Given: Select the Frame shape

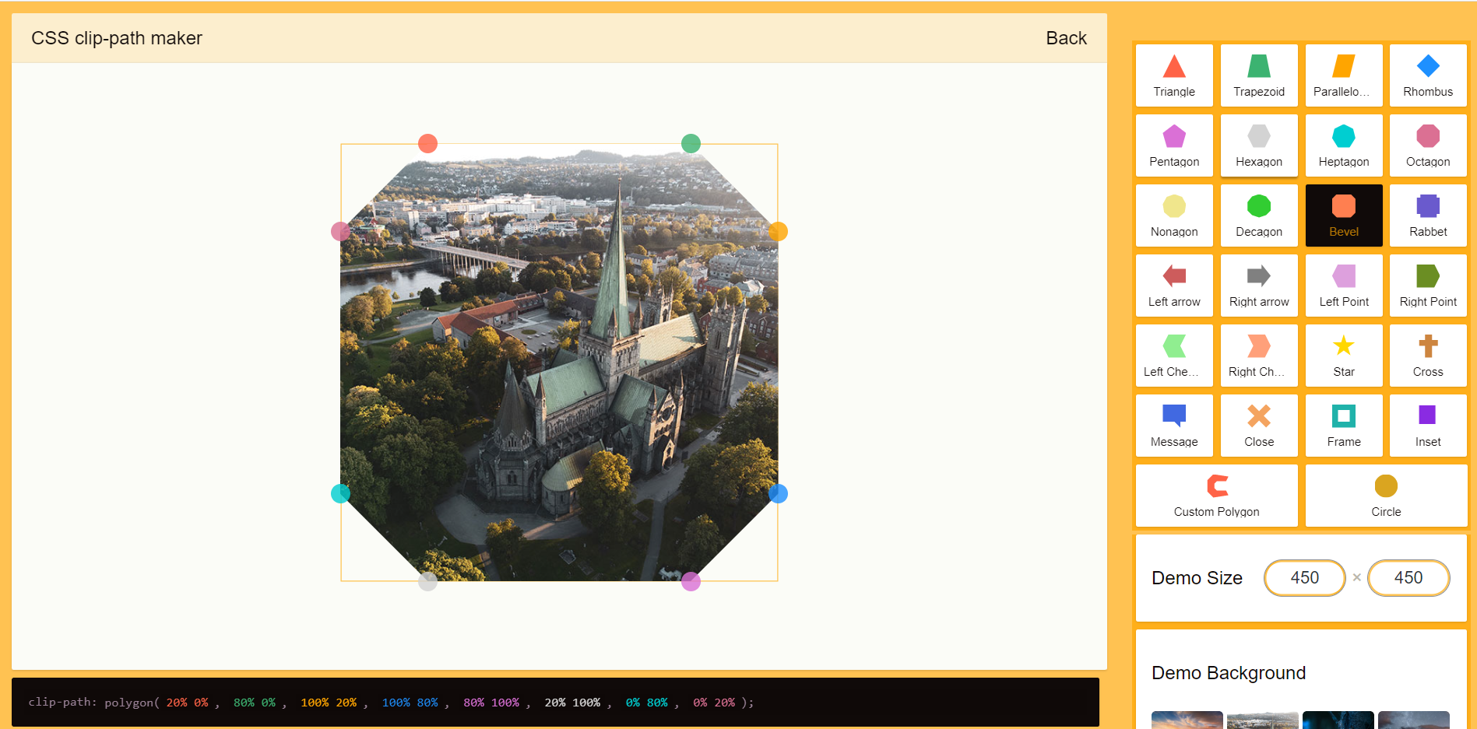Looking at the screenshot, I should click(x=1344, y=426).
